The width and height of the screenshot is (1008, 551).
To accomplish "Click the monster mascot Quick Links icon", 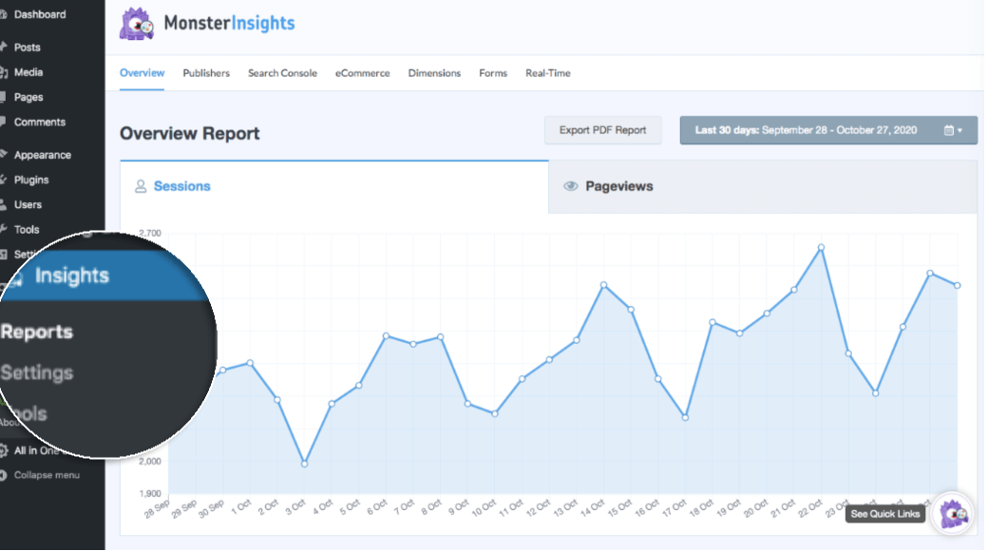I will [x=950, y=513].
